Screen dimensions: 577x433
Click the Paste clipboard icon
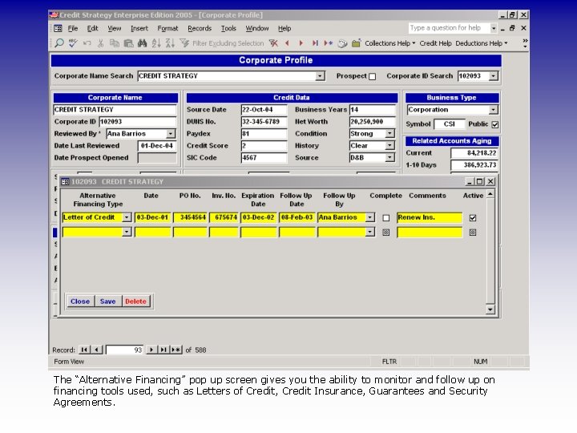click(x=128, y=43)
